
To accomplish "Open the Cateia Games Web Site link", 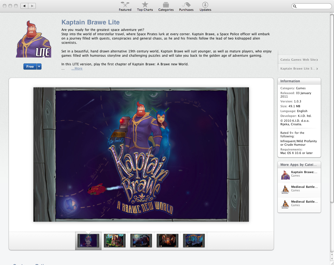I will [299, 60].
